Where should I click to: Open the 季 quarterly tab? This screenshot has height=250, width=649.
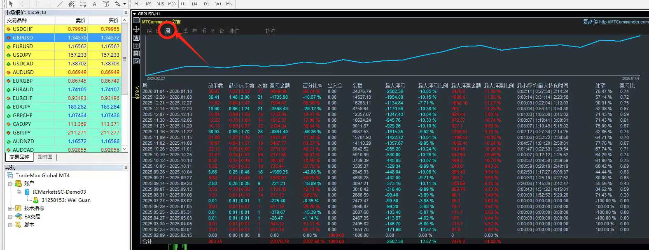pos(186,31)
